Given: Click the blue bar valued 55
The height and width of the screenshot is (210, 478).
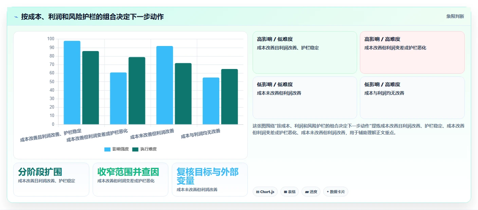Looking at the screenshot, I should (x=211, y=101).
